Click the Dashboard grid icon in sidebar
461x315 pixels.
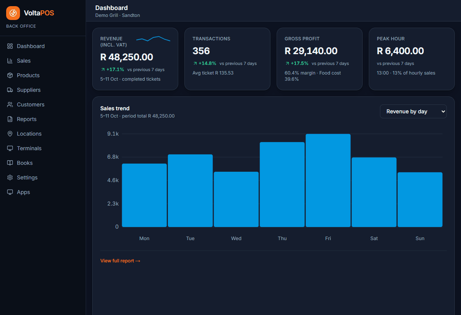tap(10, 46)
